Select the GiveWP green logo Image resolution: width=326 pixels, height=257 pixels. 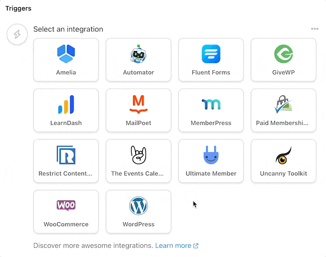click(283, 54)
